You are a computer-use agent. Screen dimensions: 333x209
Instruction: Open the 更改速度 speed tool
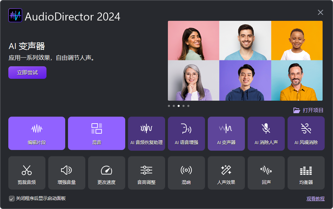106,173
